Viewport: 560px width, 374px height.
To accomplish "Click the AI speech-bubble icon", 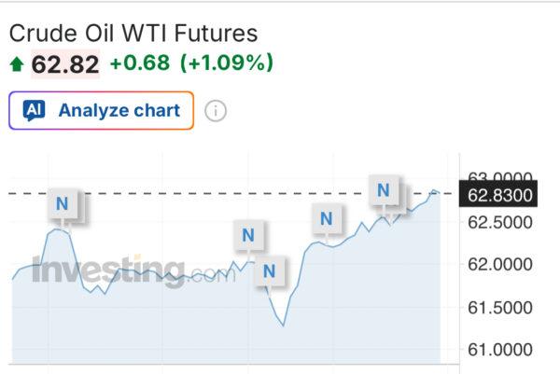I will coord(35,110).
